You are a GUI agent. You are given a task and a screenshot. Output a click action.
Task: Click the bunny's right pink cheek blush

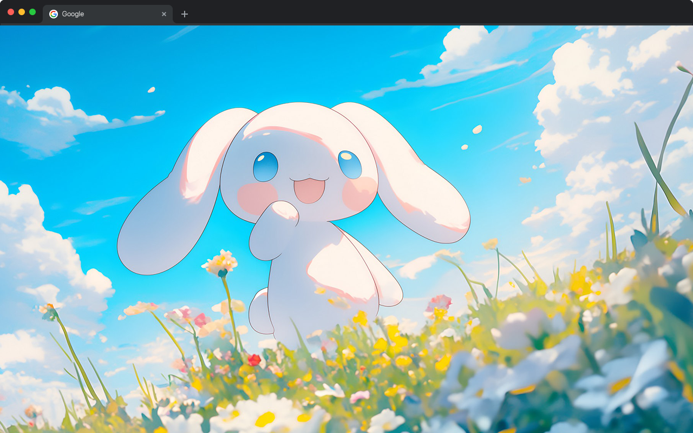click(x=359, y=193)
